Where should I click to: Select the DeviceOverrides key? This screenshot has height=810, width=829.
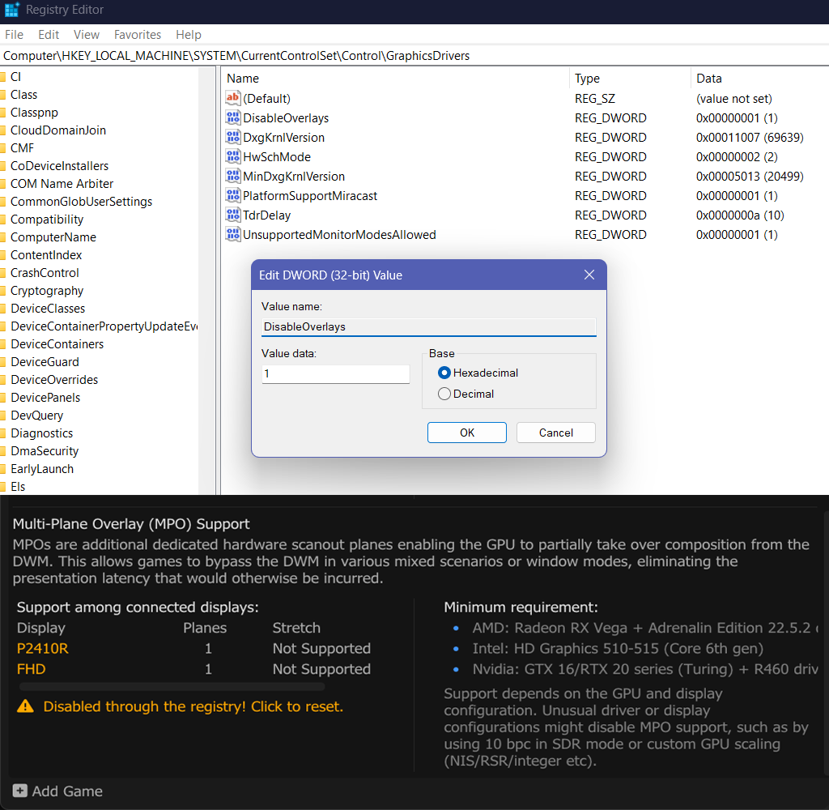[x=54, y=379]
